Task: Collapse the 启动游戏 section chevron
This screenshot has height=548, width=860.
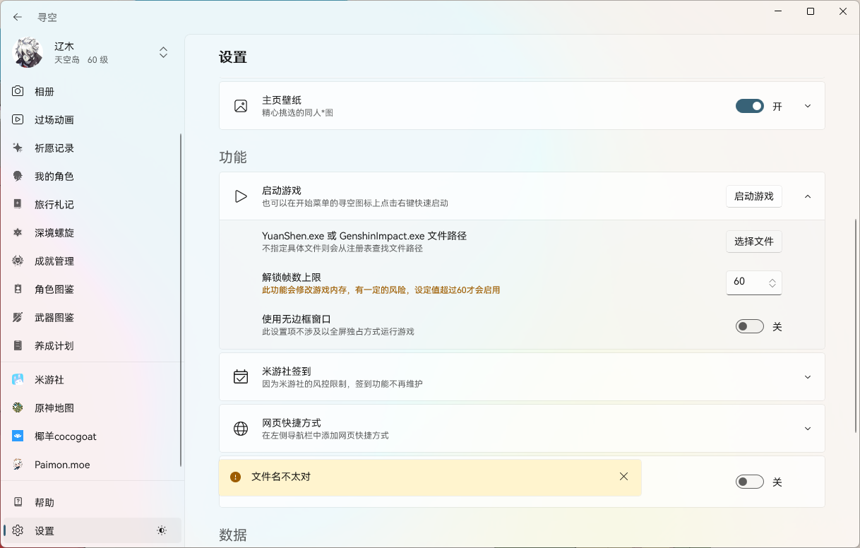Action: click(807, 196)
